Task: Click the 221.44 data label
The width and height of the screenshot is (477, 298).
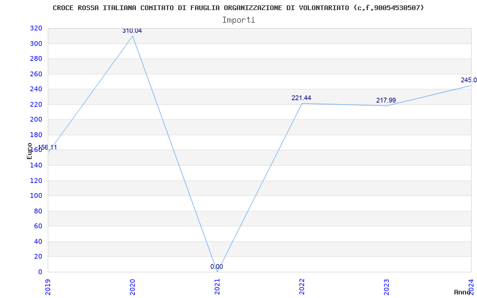Action: [x=301, y=98]
